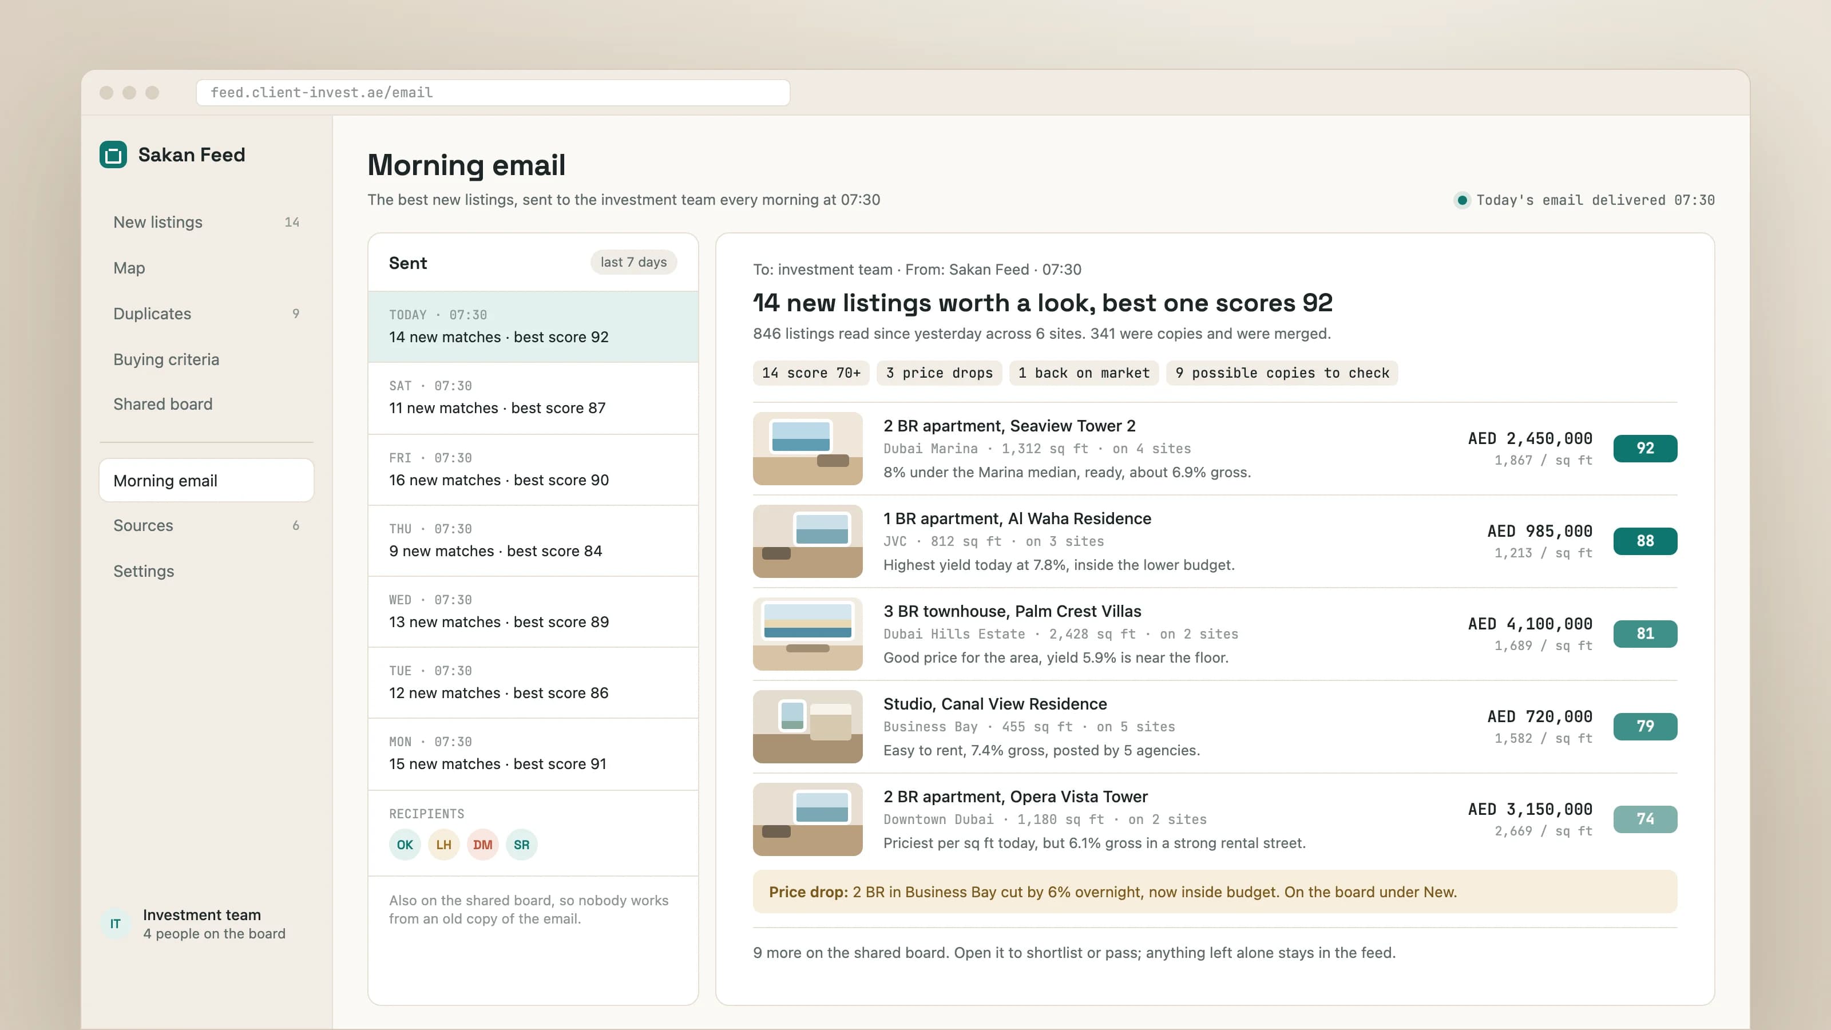Open Saturday's email with 11 matches

[533, 398]
